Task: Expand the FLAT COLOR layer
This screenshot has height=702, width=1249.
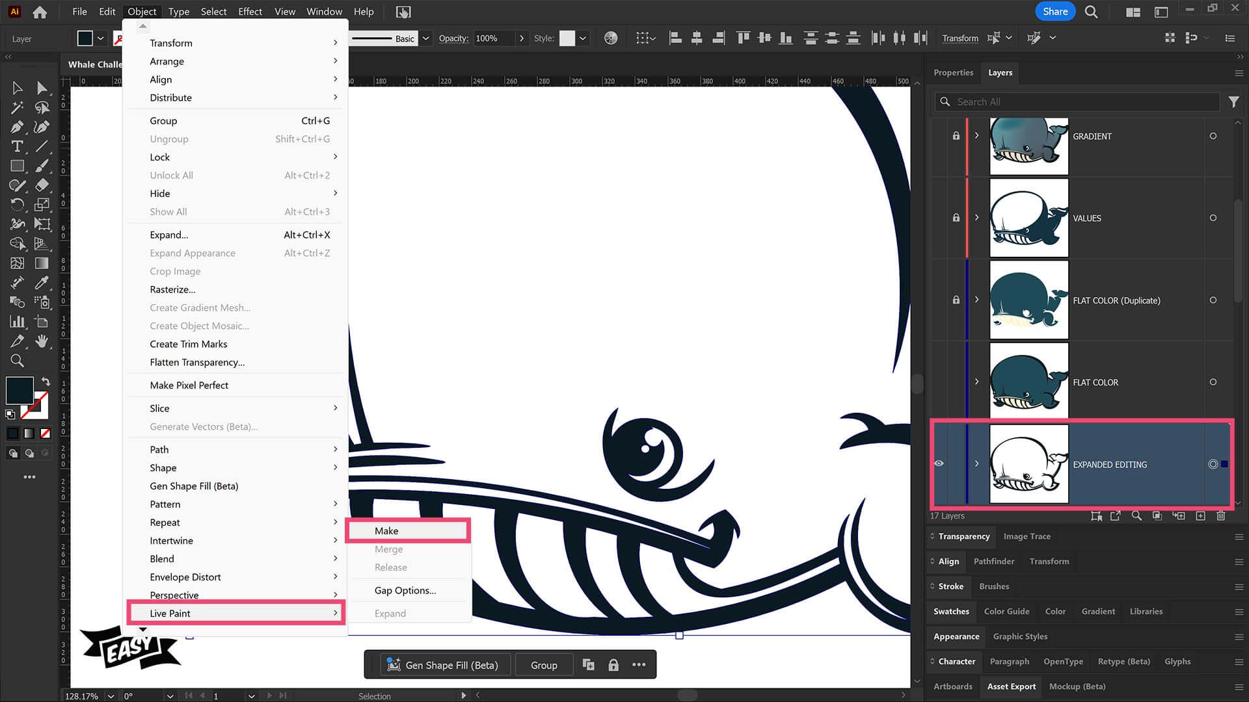Action: (976, 382)
